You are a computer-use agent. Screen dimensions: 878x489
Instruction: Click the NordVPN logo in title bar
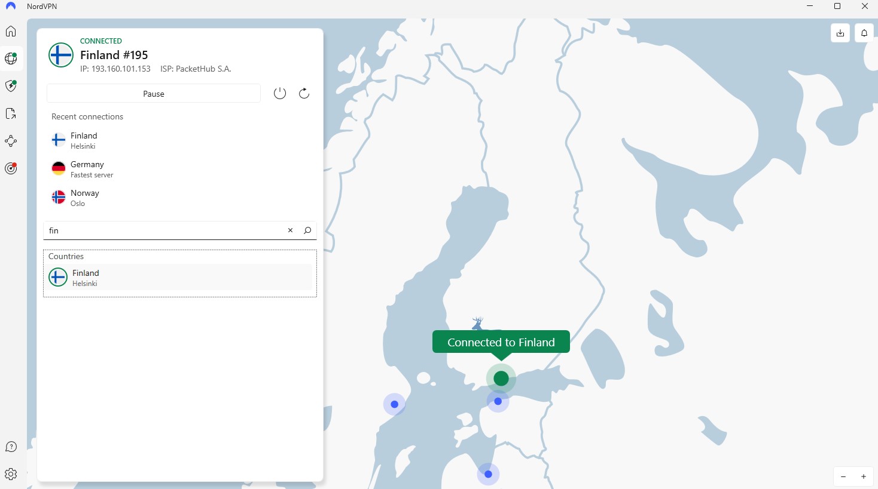tap(11, 7)
